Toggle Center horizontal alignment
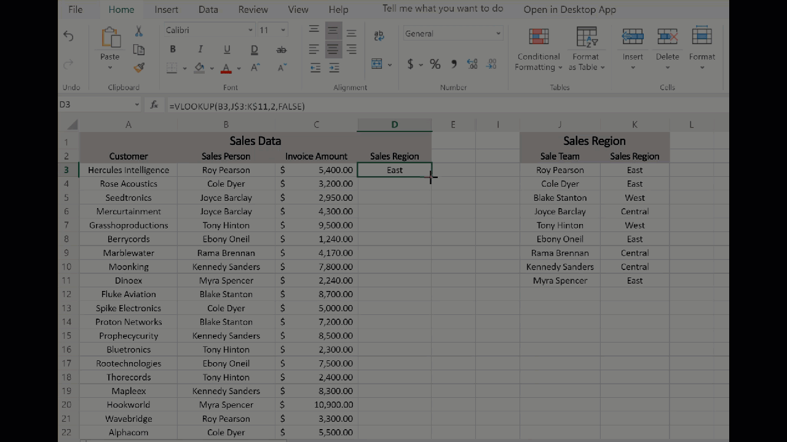This screenshot has width=787, height=442. point(333,49)
